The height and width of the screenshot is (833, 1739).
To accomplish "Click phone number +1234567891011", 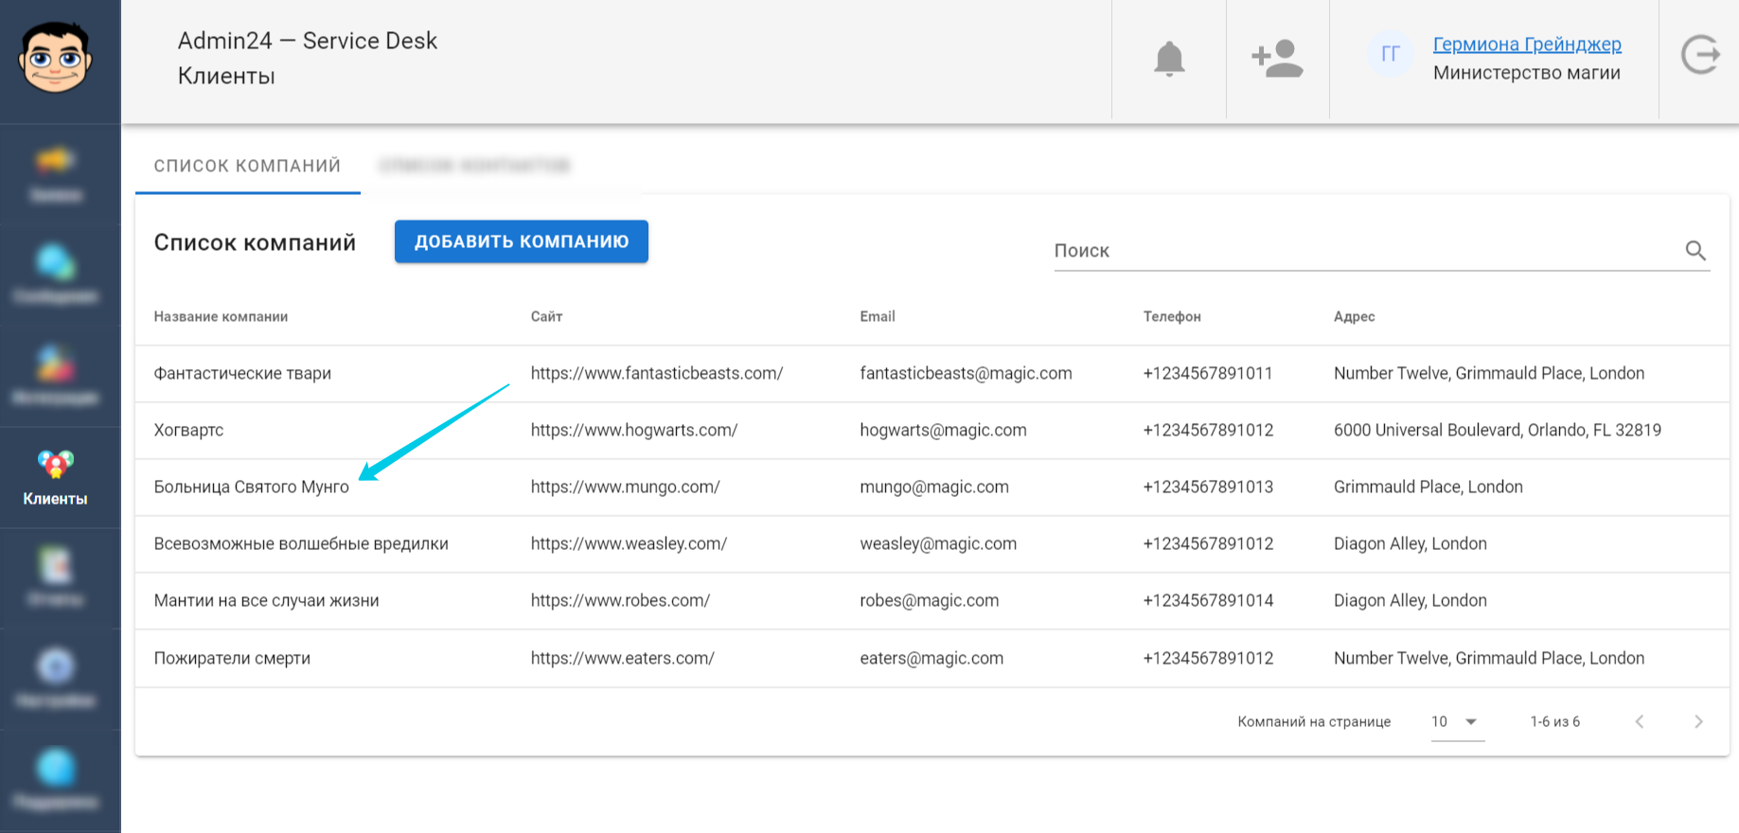I will pos(1208,374).
